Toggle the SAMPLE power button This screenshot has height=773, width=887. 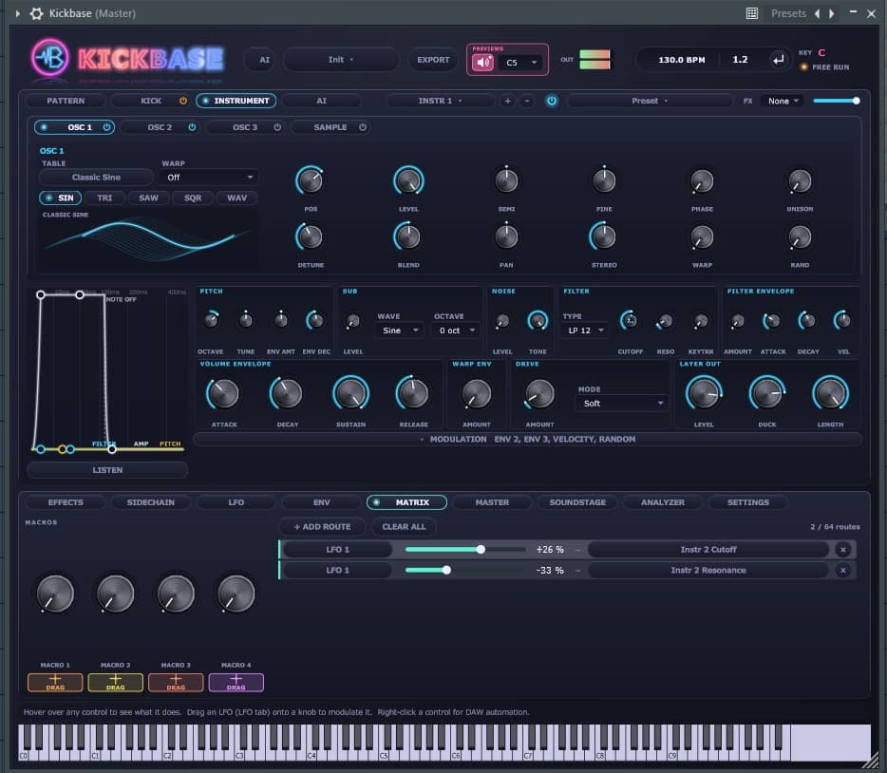click(363, 127)
